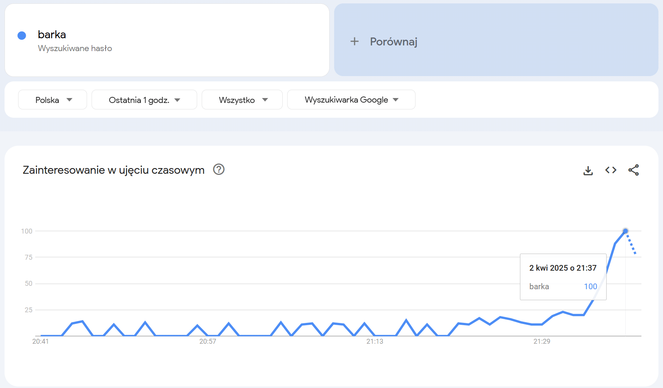Click the 21:29 time axis label

click(x=542, y=341)
